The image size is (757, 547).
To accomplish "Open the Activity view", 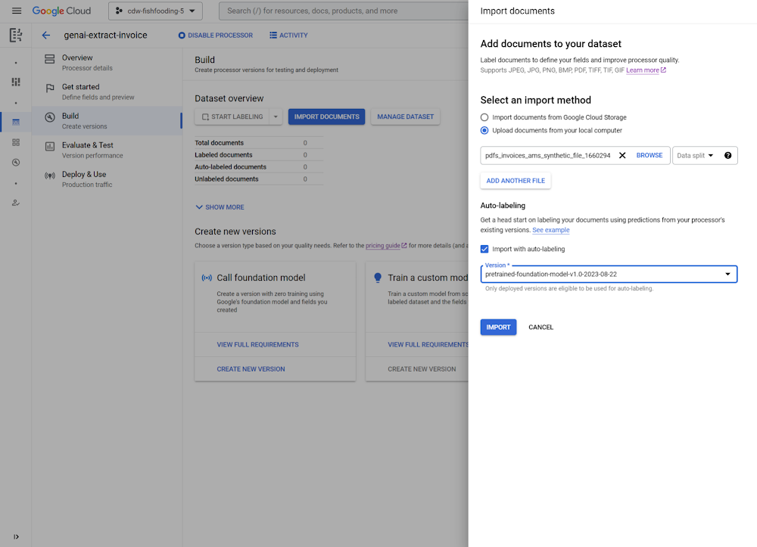I will (x=288, y=36).
